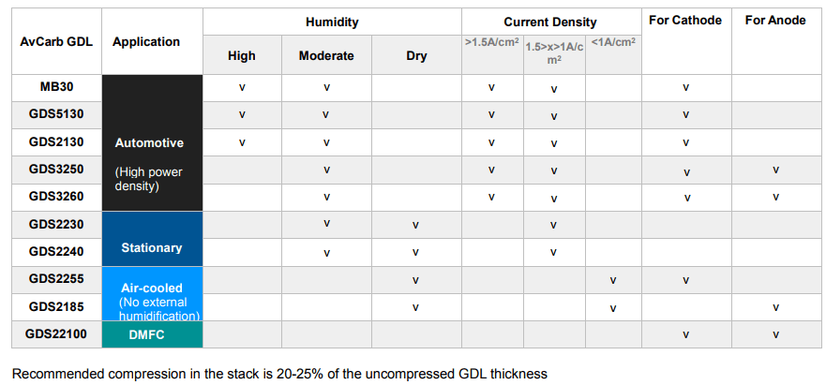Screen dimensions: 826x385
Task: Select the GDS5130 row label
Action: [x=56, y=114]
